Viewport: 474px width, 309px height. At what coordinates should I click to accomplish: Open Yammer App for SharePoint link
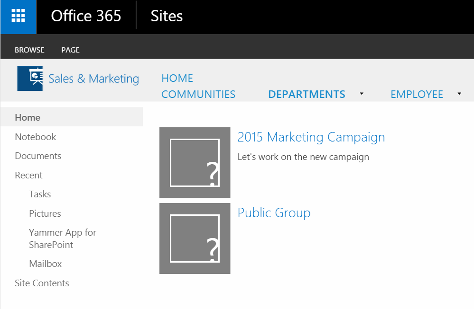coord(63,238)
